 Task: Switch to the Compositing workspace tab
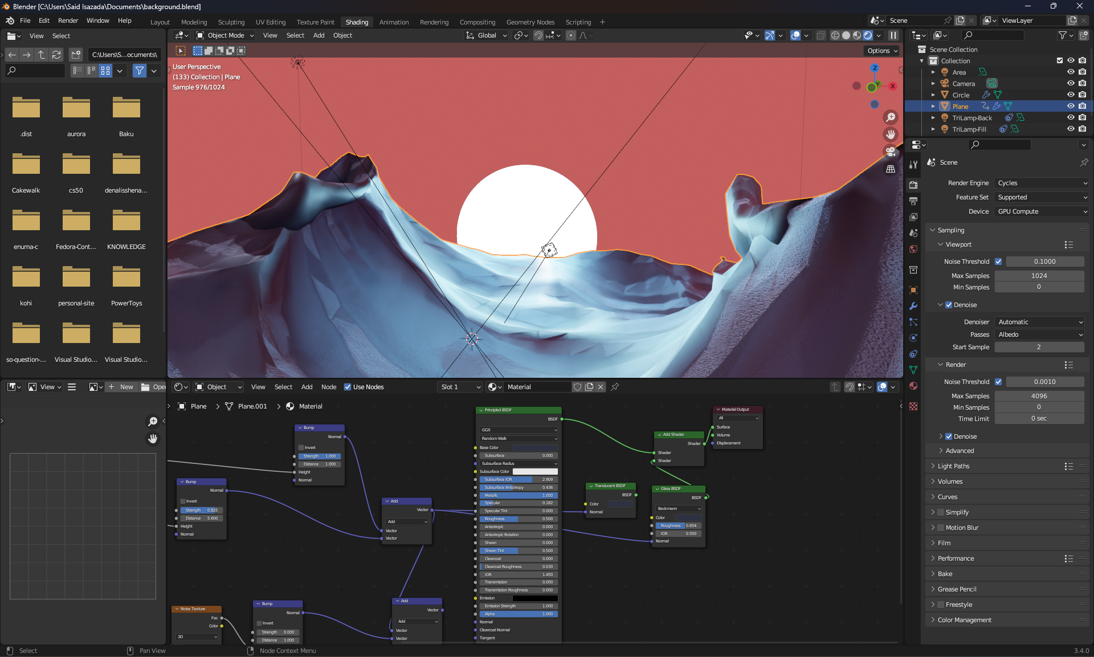(477, 22)
